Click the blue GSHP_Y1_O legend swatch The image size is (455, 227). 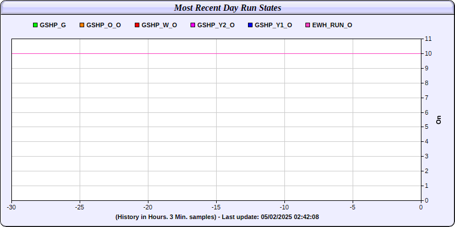[250, 25]
